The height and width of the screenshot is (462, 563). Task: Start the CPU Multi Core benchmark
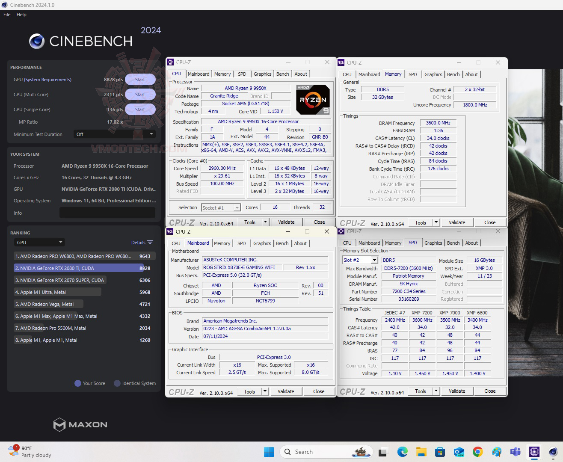click(x=140, y=94)
